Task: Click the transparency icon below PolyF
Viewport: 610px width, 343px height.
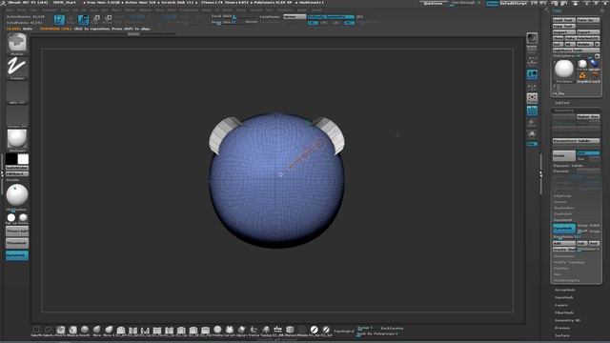Action: click(x=532, y=123)
